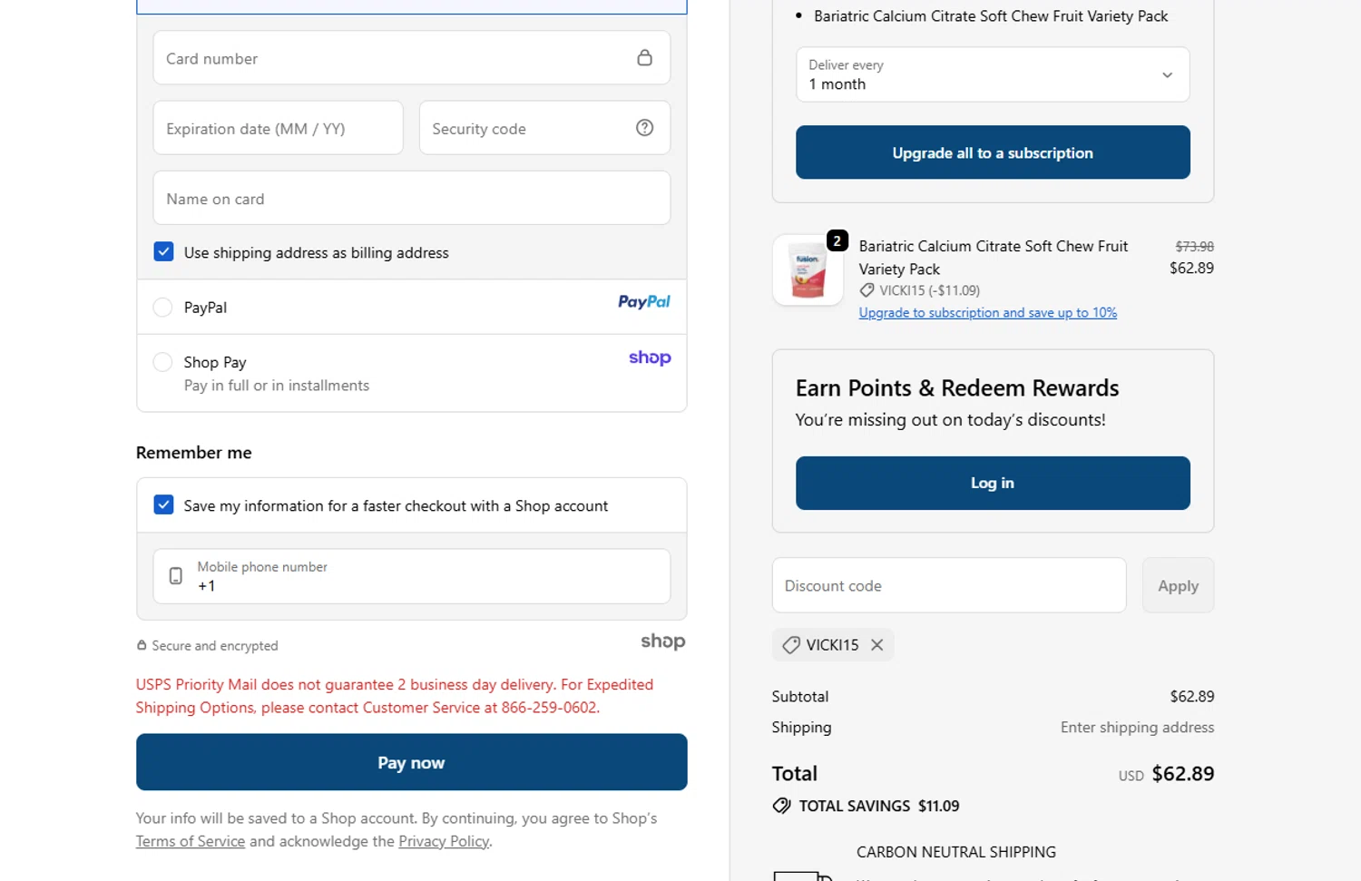The width and height of the screenshot is (1361, 881).
Task: Click the purple Shop Pay logo
Action: coord(650,357)
